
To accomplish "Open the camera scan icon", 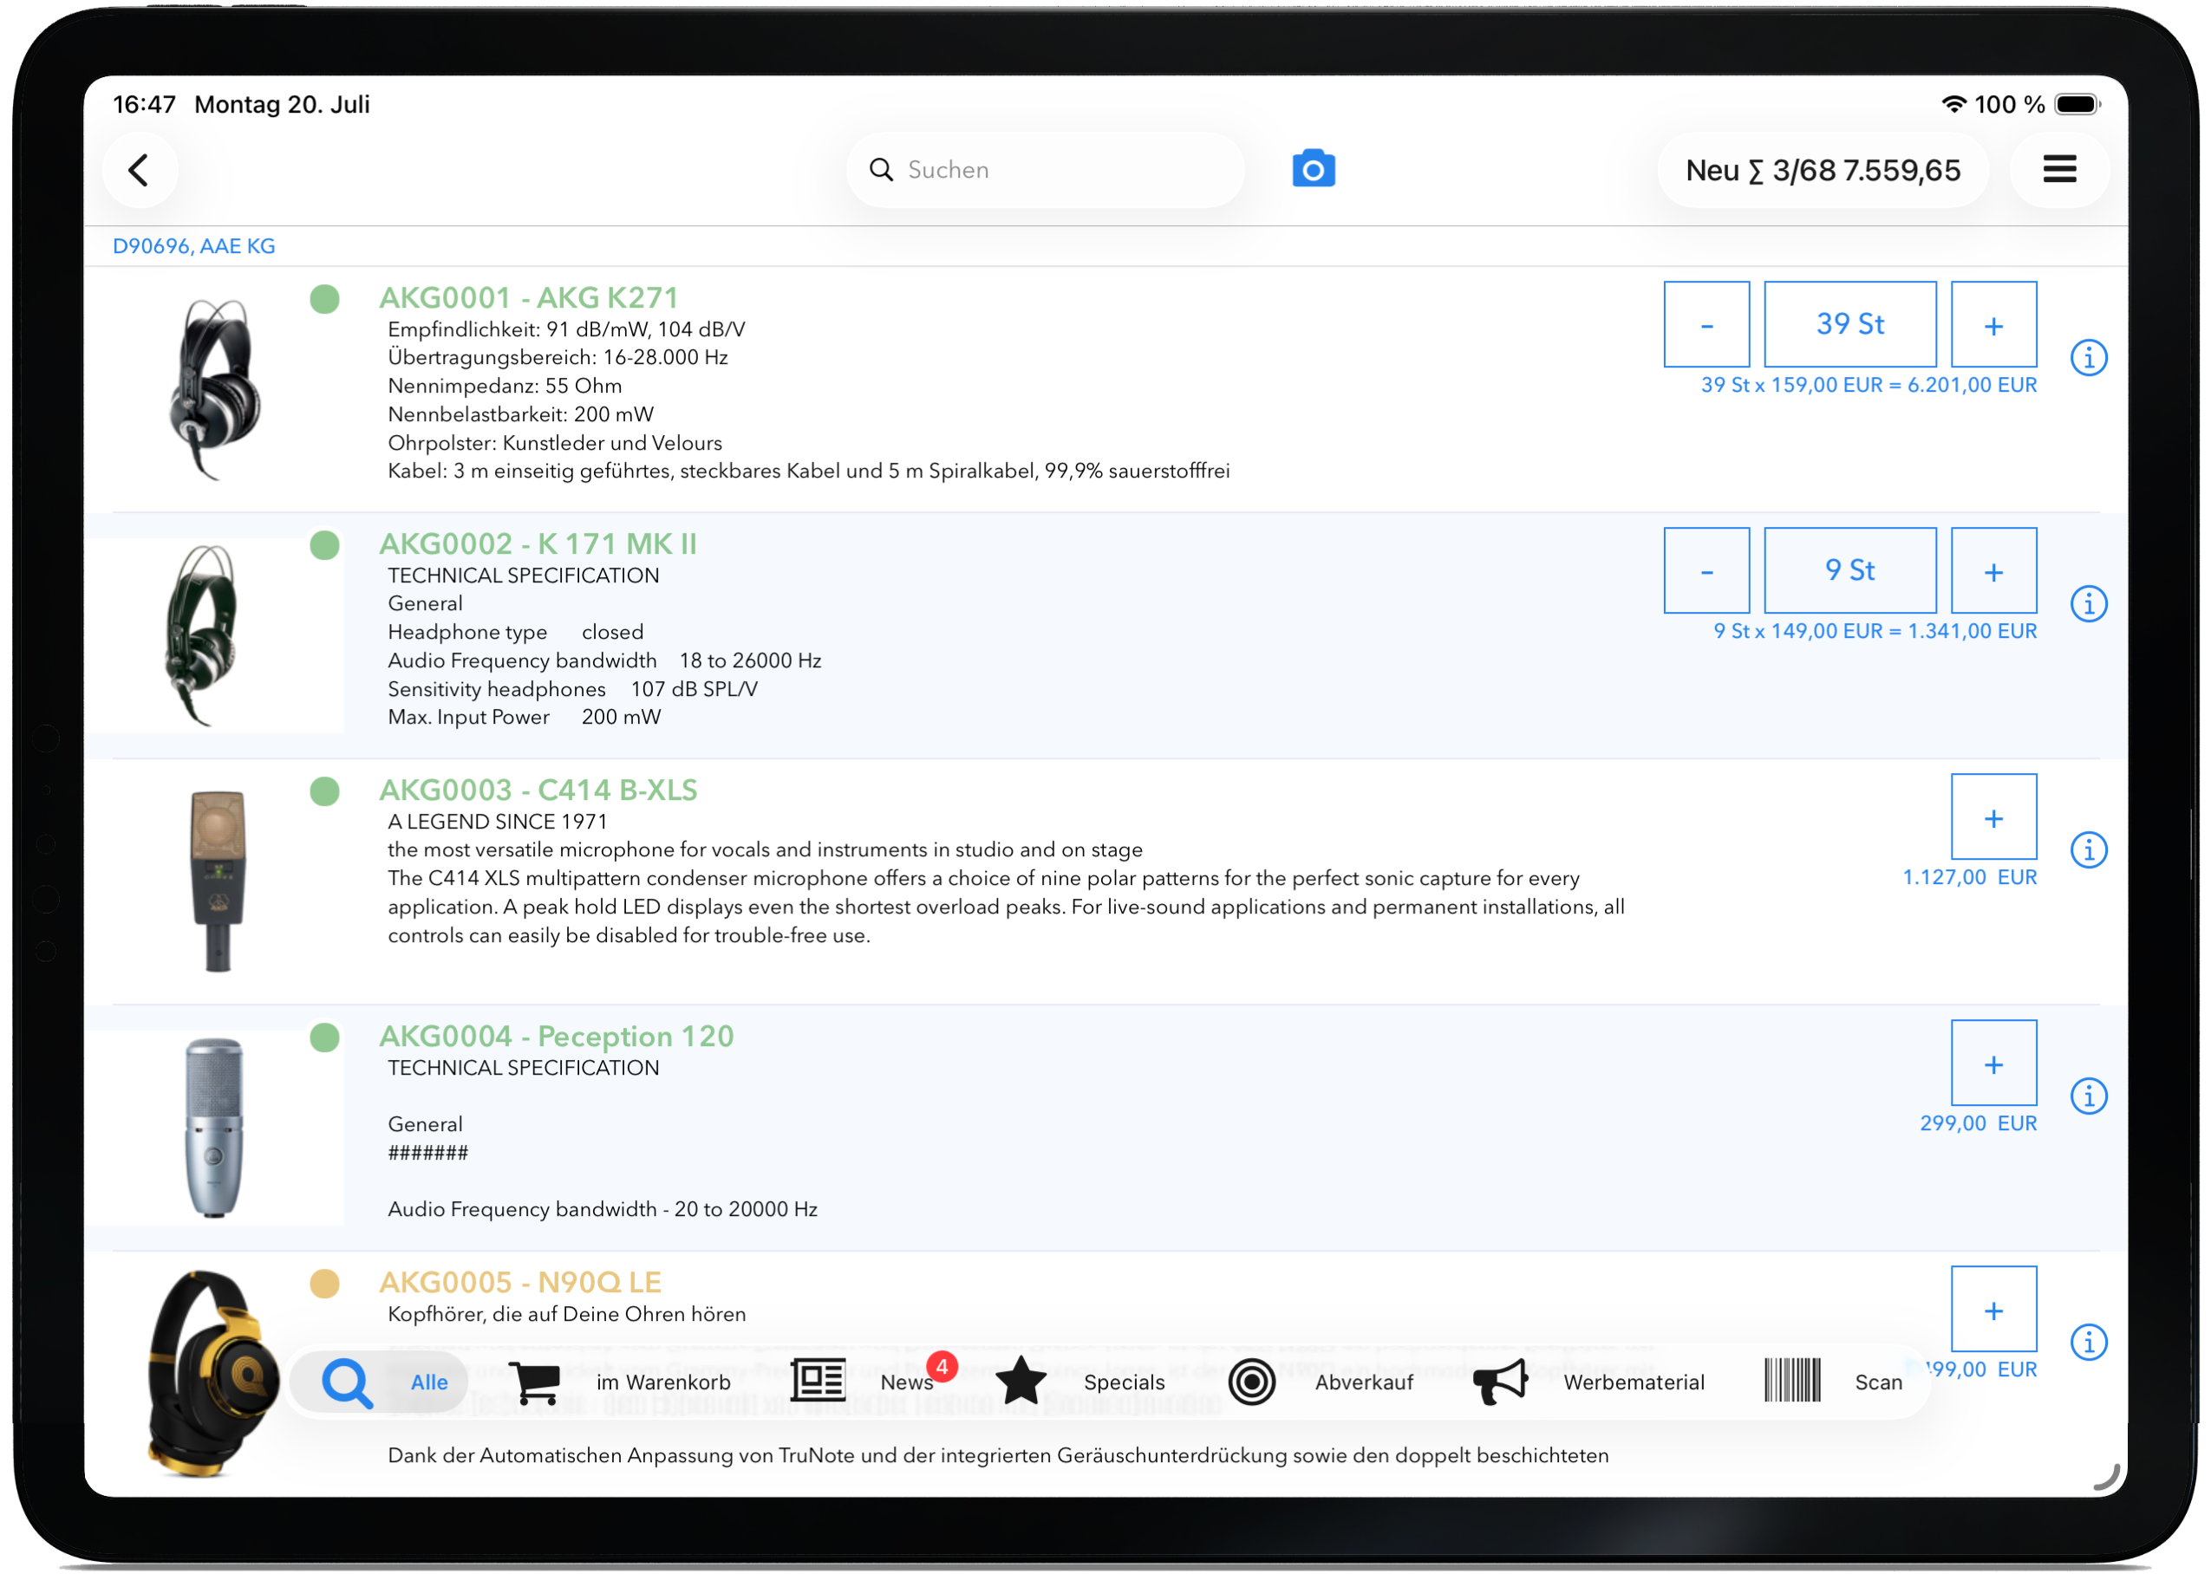I will point(1314,170).
